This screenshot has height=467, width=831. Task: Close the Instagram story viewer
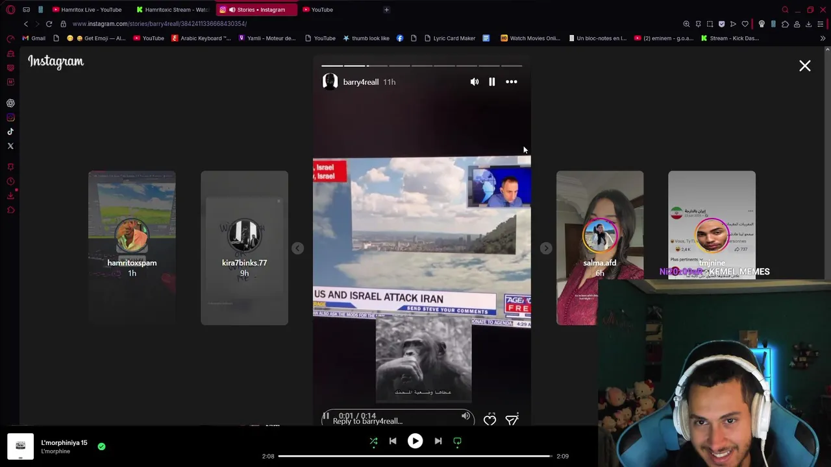[804, 66]
